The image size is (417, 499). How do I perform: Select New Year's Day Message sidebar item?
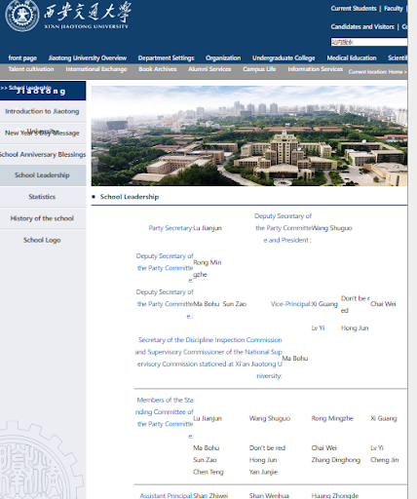42,133
